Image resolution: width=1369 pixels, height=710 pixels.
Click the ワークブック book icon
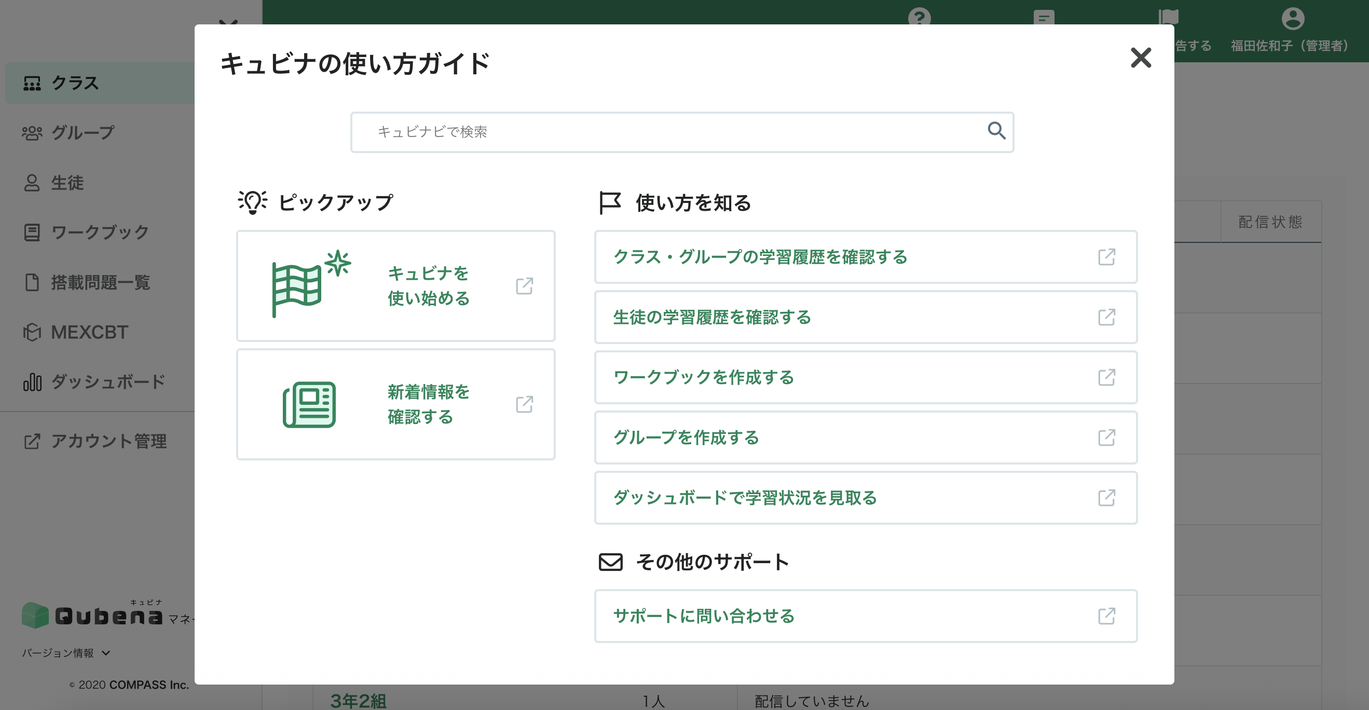tap(32, 233)
